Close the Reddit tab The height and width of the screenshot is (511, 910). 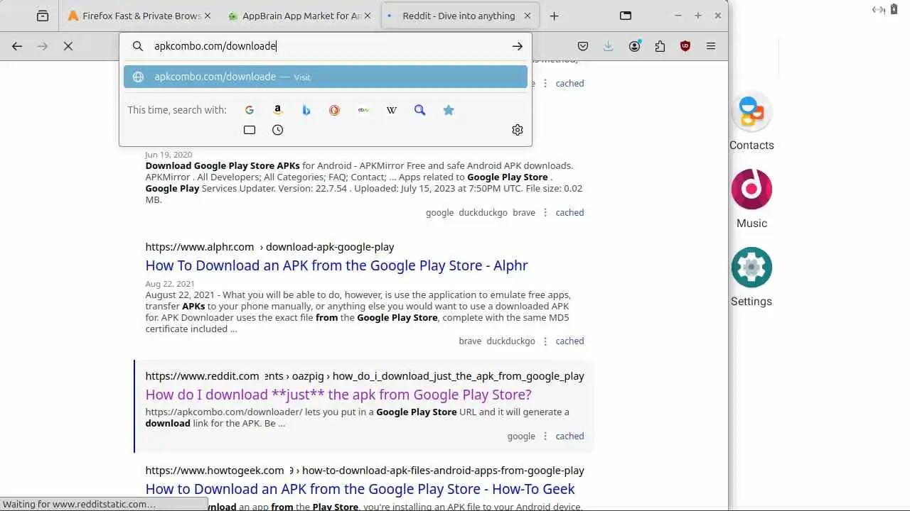[528, 16]
